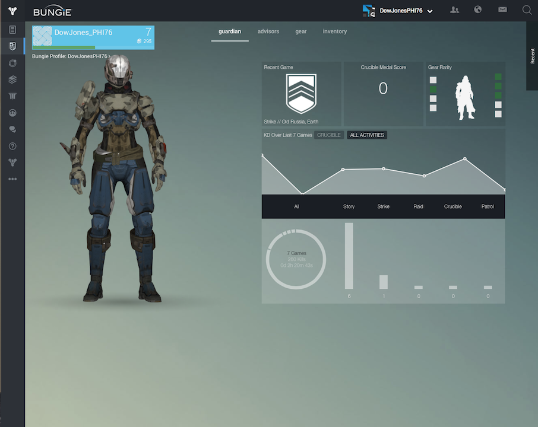Click the Destiny tricorn logo at top left
538x427 pixels.
click(x=12, y=11)
